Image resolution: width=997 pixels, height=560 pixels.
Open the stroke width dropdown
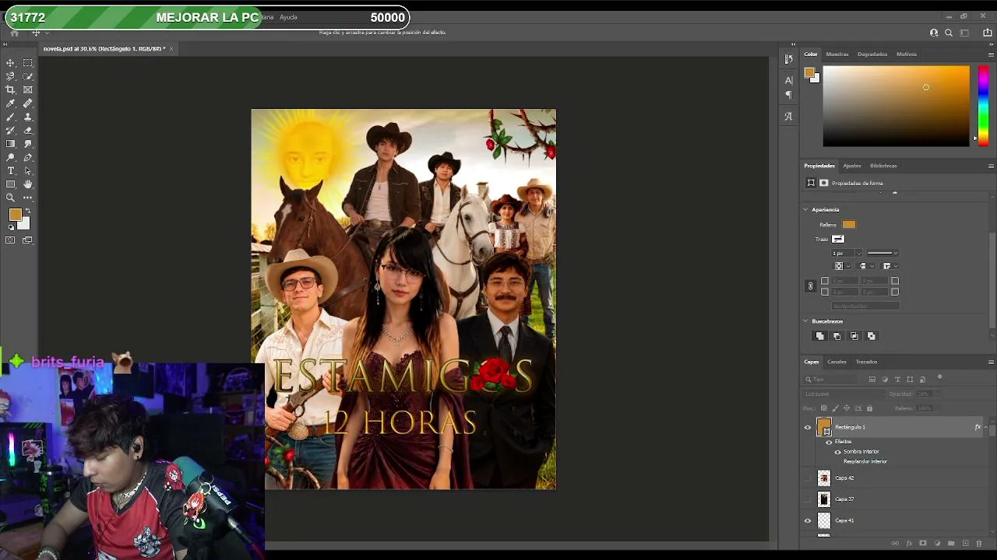pos(858,254)
